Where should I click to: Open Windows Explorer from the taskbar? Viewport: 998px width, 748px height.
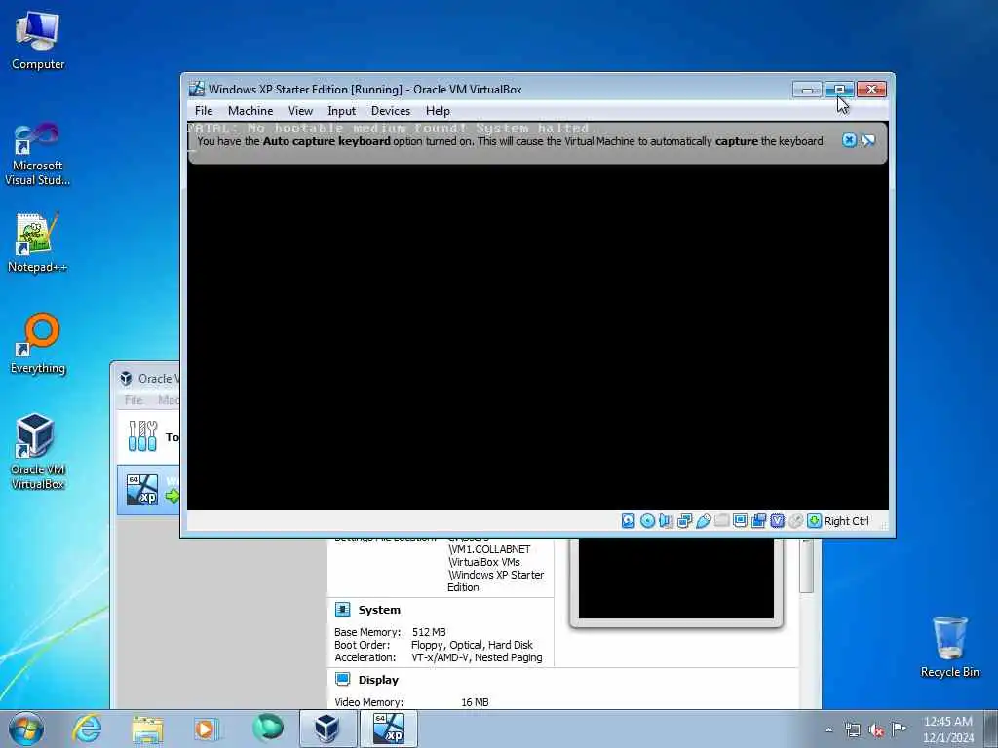coord(147,729)
